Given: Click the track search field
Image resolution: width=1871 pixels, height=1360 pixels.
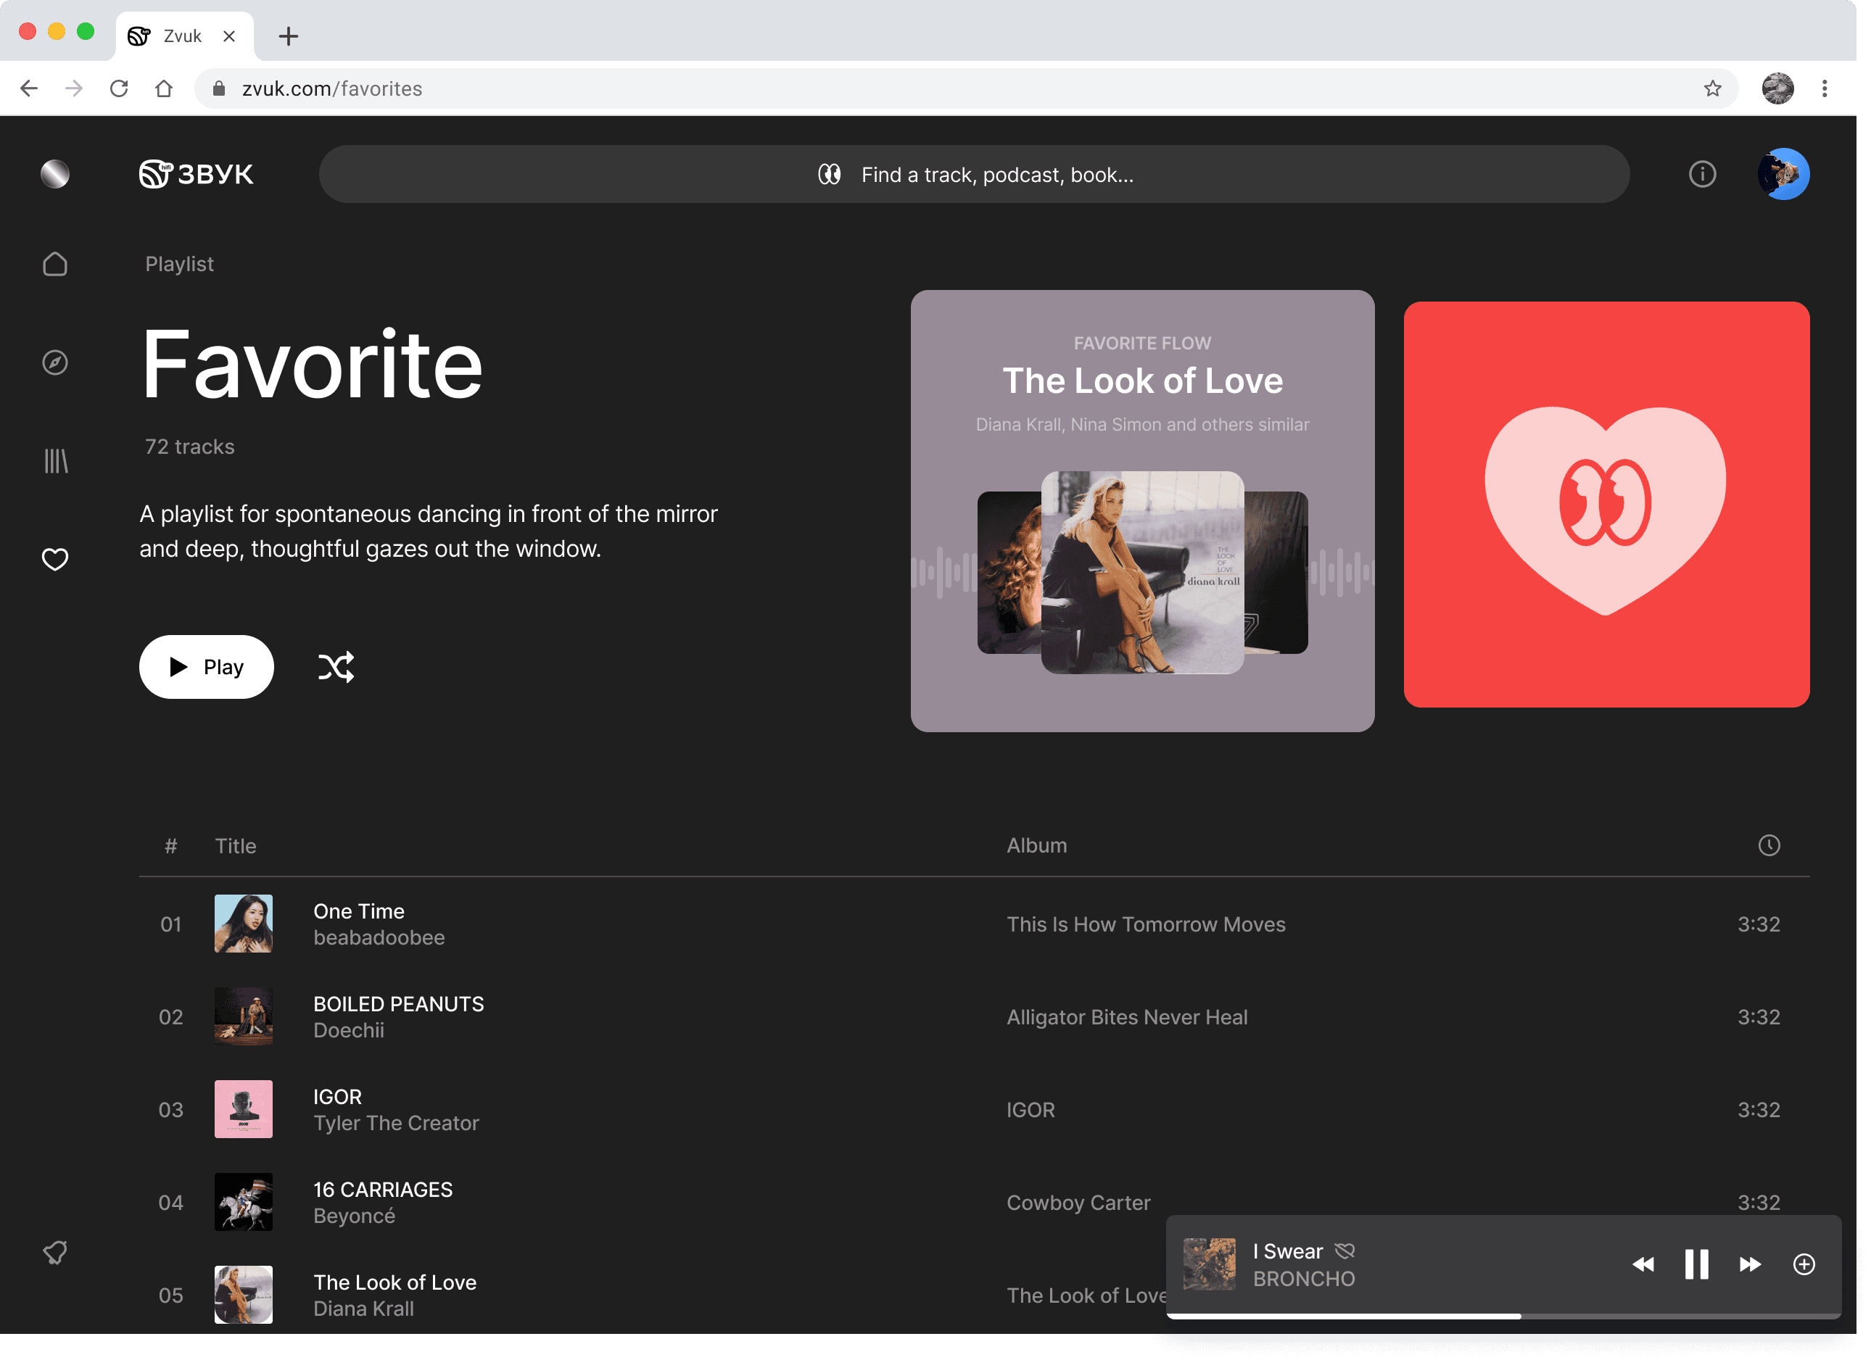Looking at the screenshot, I should pos(973,174).
